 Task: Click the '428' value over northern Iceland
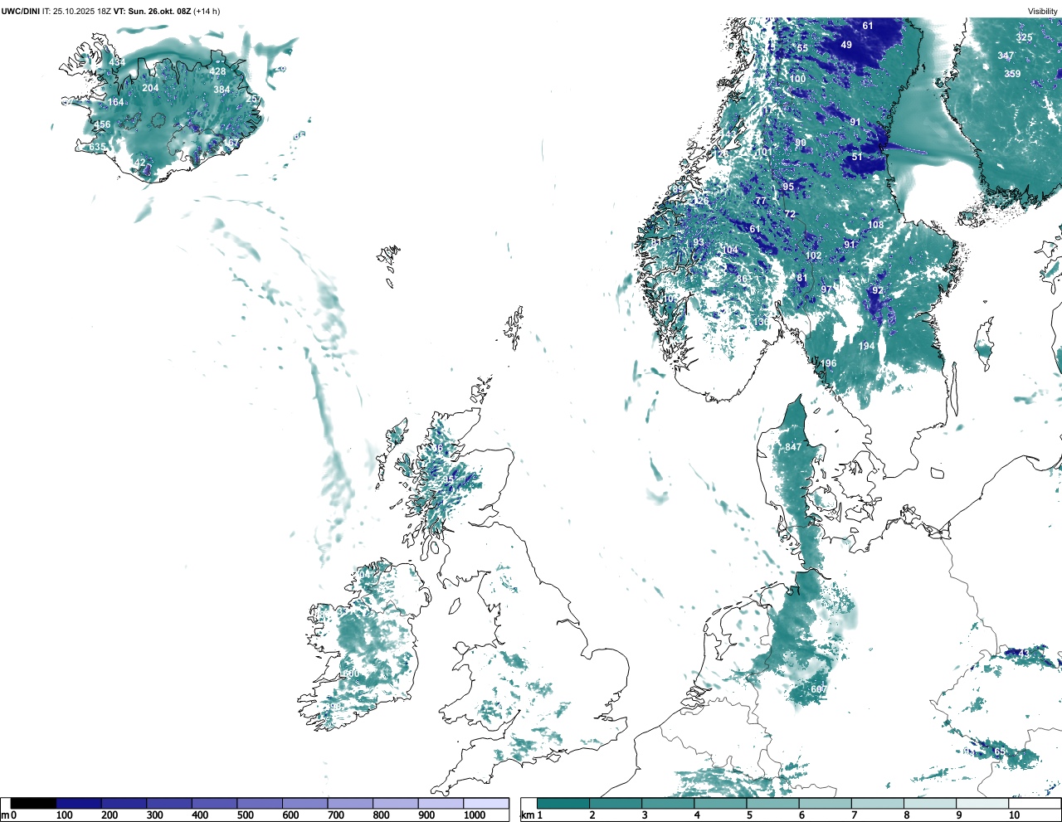click(x=217, y=71)
